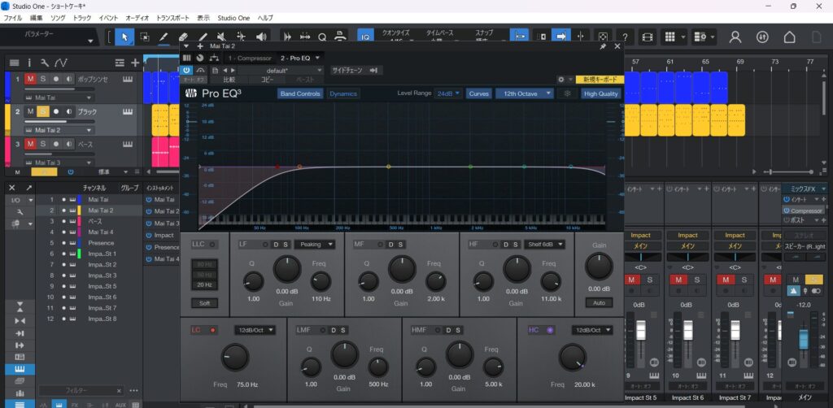Viewport: 833px width, 408px height.
Task: Select the Arrow tool in toolbar
Action: (x=124, y=37)
